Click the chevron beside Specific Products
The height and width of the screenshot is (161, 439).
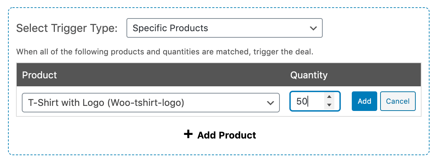[313, 28]
